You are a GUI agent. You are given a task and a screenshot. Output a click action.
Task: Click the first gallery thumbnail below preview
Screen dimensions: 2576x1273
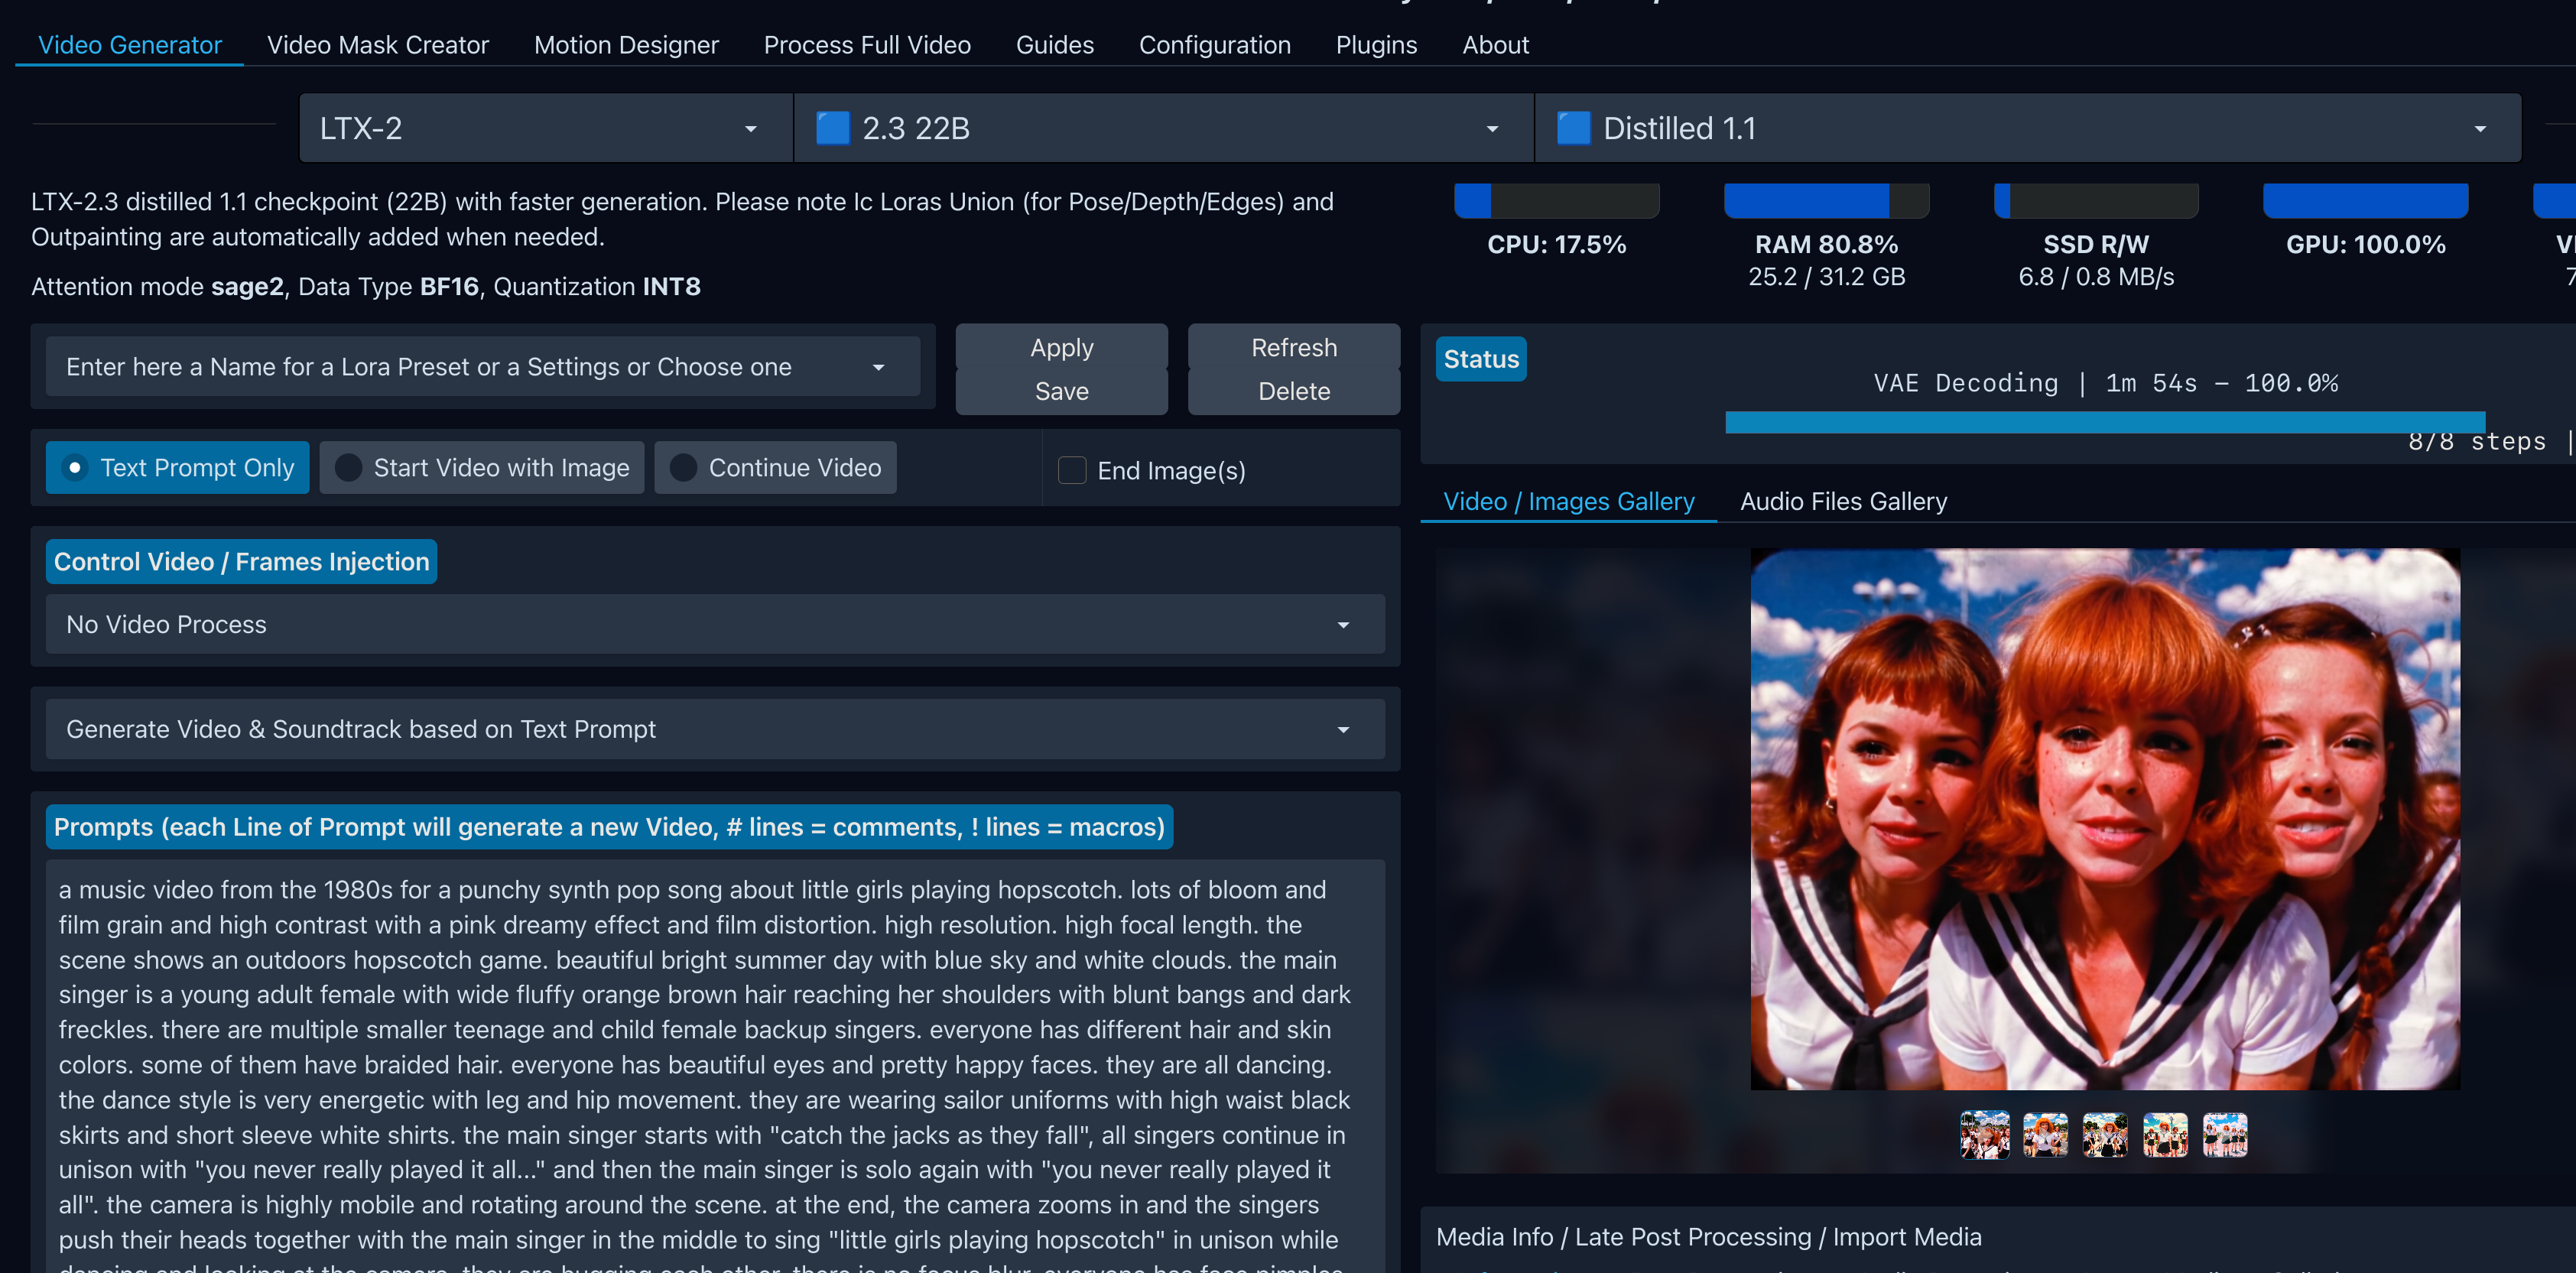click(1984, 1135)
